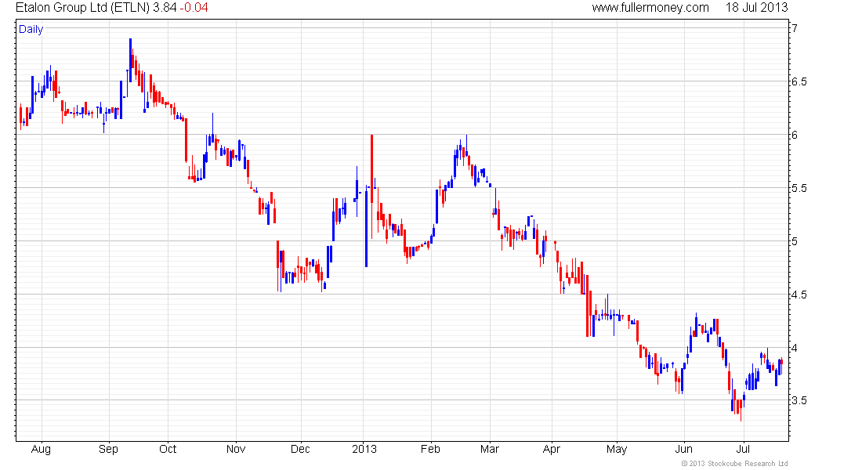The image size is (862, 470).
Task: Click the Aug month label
Action: coord(41,449)
